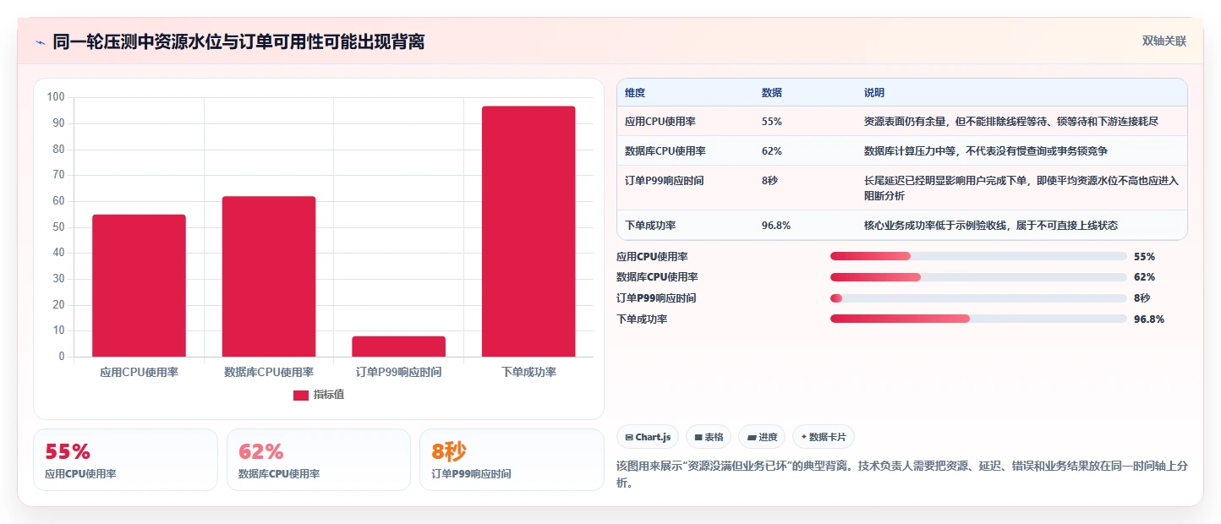Image resolution: width=1221 pixels, height=524 pixels.
Task: Click the chart title 同一轮压测中资源水位
Action: (238, 41)
